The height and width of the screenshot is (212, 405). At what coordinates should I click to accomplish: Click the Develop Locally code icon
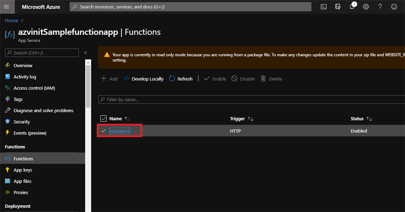click(126, 79)
